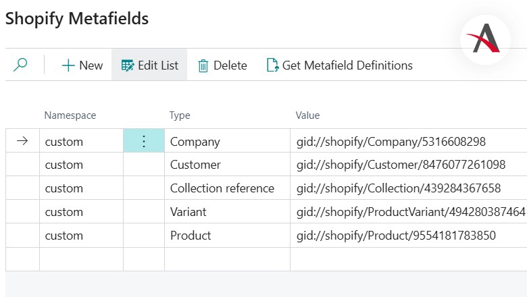Select the Company type cell

pyautogui.click(x=195, y=142)
